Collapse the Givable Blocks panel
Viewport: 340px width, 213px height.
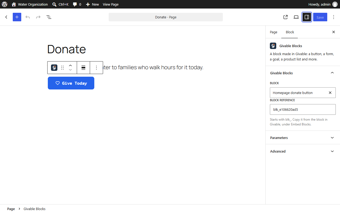pyautogui.click(x=303, y=73)
